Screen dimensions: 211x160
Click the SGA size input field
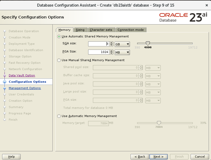click(x=99, y=44)
